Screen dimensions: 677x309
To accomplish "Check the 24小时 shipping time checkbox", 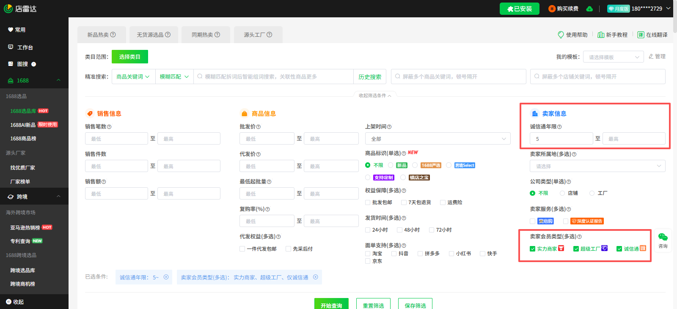I will (x=368, y=230).
